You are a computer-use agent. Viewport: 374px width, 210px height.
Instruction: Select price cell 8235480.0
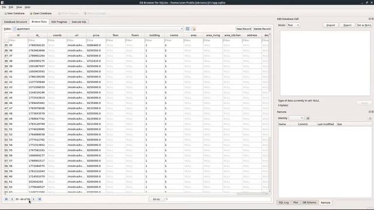tap(96, 103)
